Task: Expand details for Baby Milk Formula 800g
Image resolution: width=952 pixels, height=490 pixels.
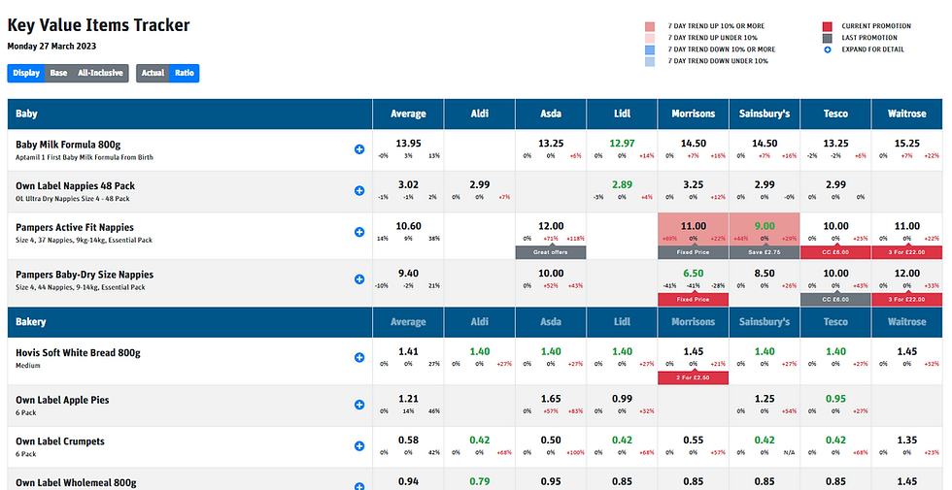Action: 359,149
